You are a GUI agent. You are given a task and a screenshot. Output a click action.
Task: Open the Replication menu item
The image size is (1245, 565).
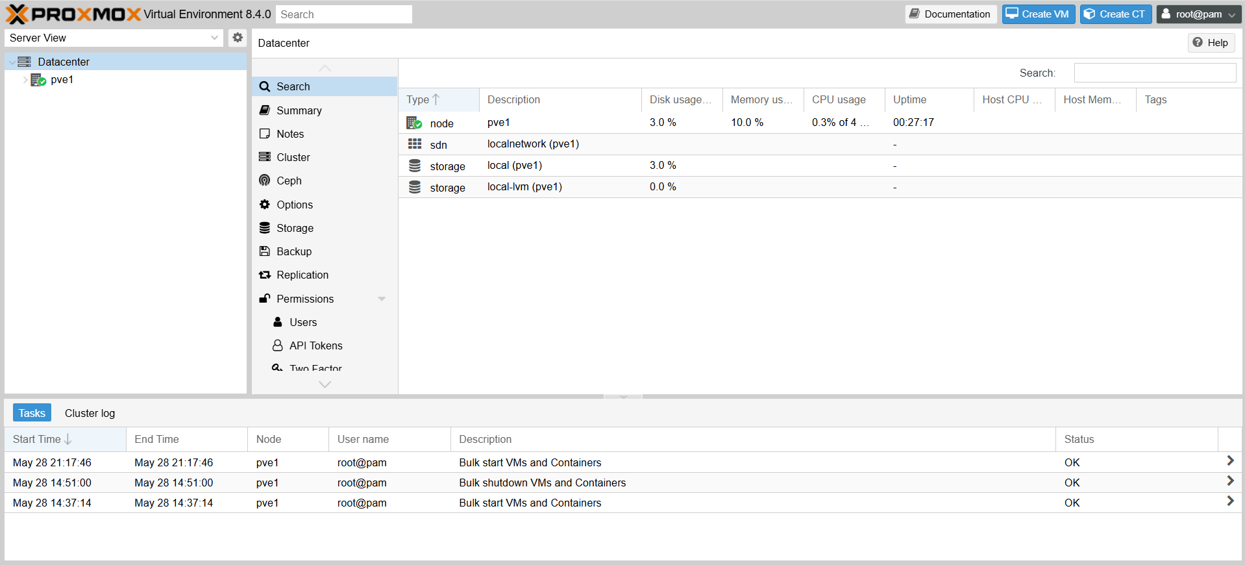(x=325, y=275)
